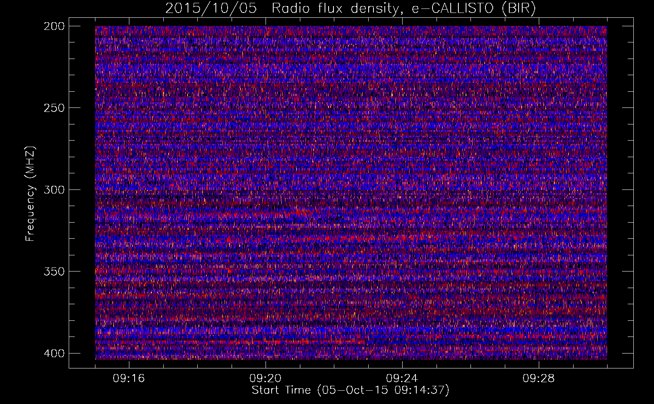
Task: Click the '250' frequency tick label
Action: tap(54, 108)
